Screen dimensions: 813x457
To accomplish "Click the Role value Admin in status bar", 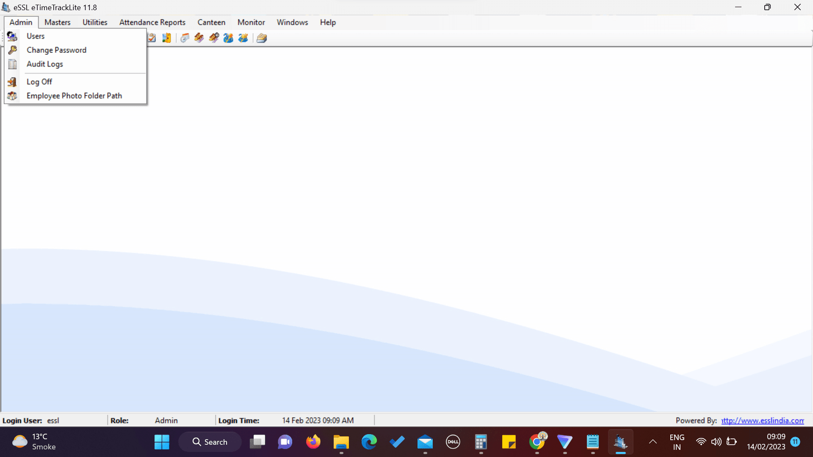I will [166, 420].
